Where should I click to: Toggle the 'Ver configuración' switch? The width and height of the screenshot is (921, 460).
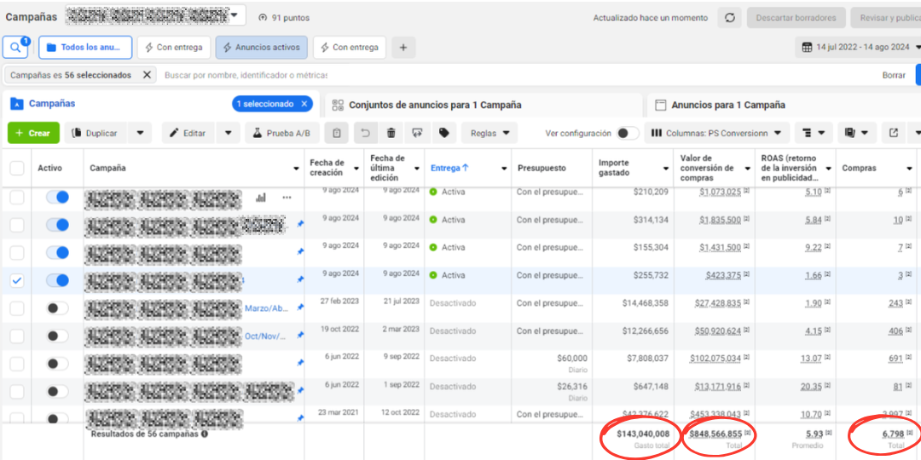point(628,133)
